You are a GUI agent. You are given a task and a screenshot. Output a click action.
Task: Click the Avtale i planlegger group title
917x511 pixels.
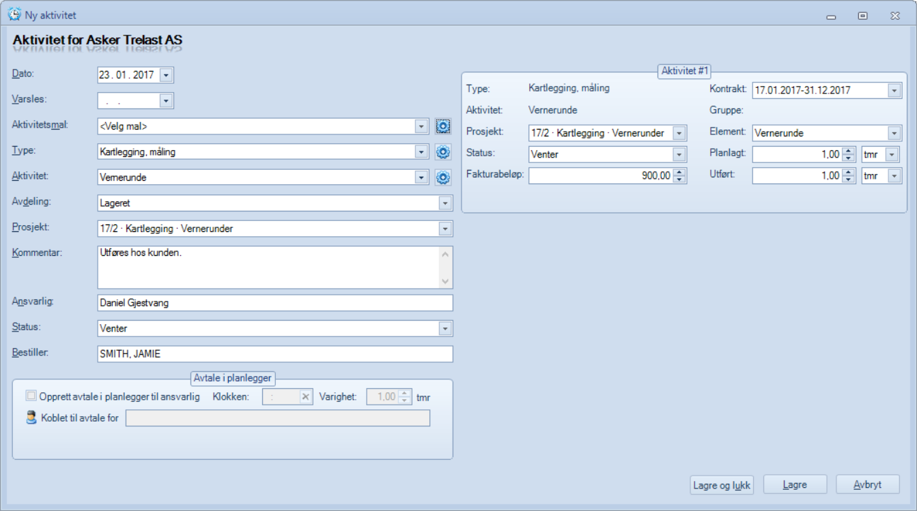coord(233,377)
